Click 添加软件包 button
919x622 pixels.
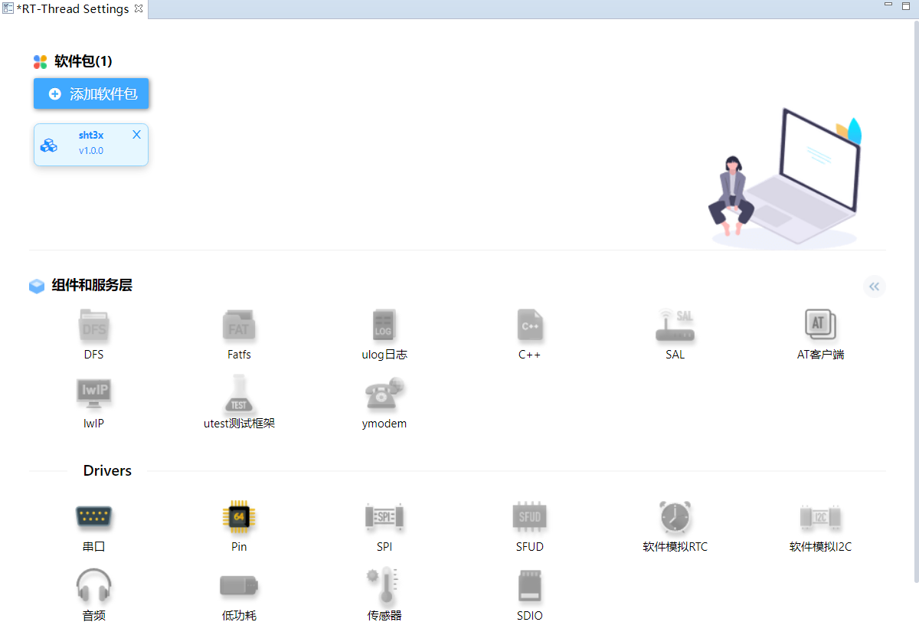pos(91,93)
